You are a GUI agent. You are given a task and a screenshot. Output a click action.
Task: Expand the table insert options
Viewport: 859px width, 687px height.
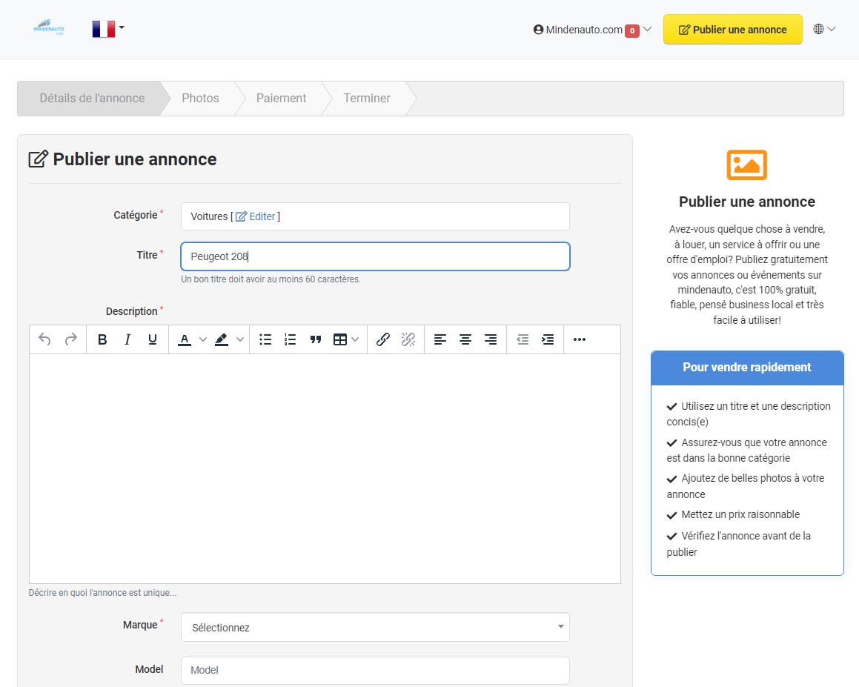point(355,339)
